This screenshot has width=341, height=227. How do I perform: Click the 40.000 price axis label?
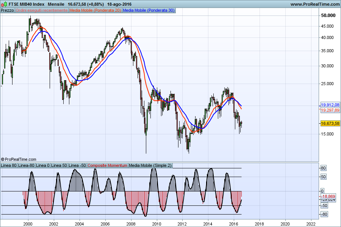327,37
